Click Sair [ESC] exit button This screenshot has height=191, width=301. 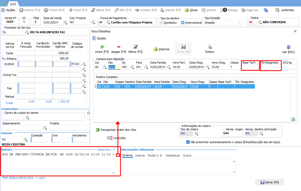(288, 49)
